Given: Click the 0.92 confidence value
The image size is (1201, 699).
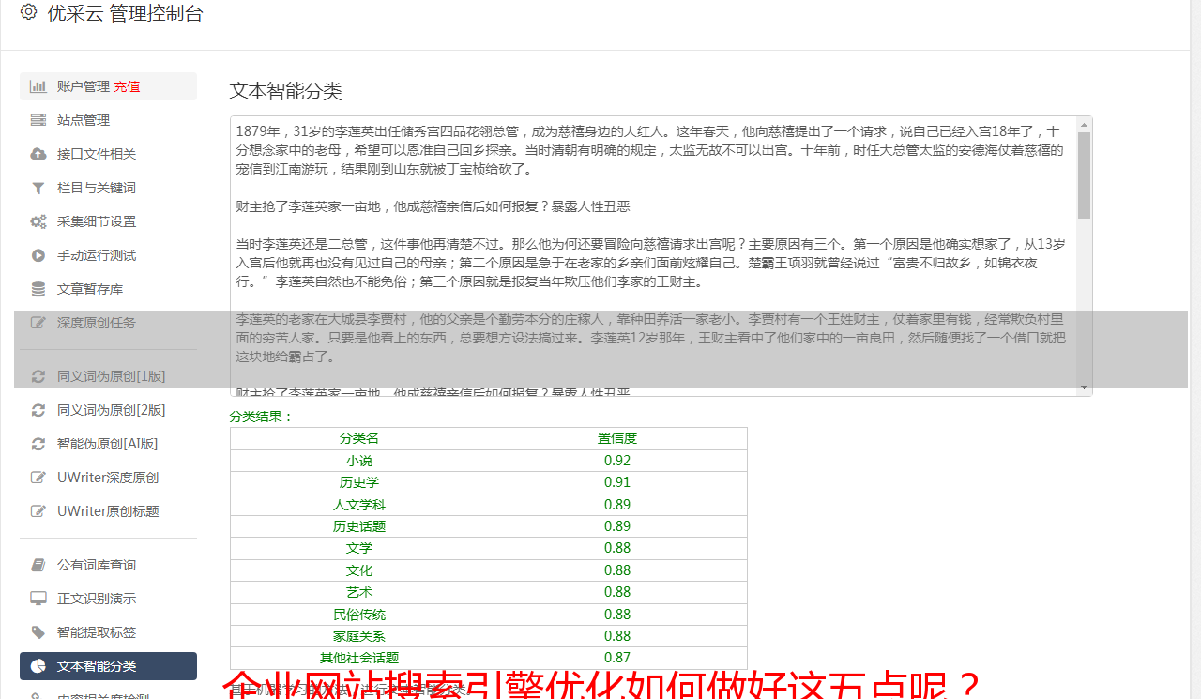Looking at the screenshot, I should [617, 461].
